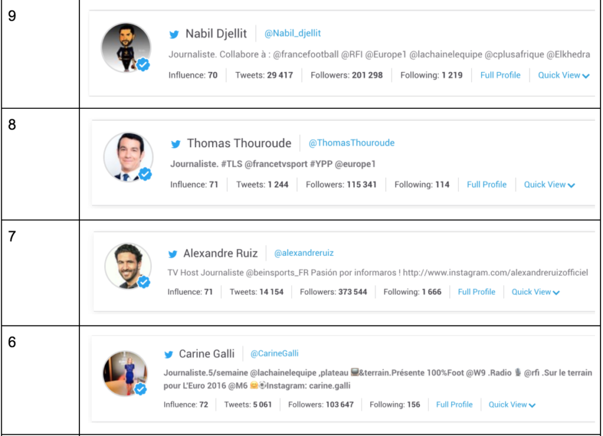Click the verified badge on Carine Galli's avatar
This screenshot has height=436, width=603.
point(140,390)
